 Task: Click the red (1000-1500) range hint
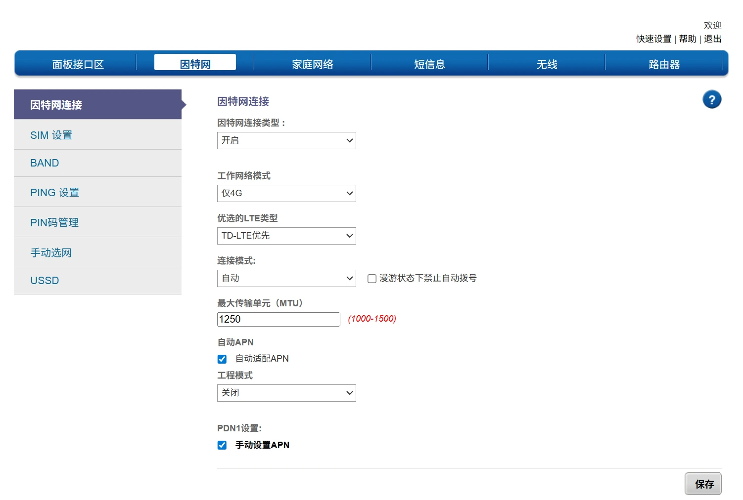(372, 319)
